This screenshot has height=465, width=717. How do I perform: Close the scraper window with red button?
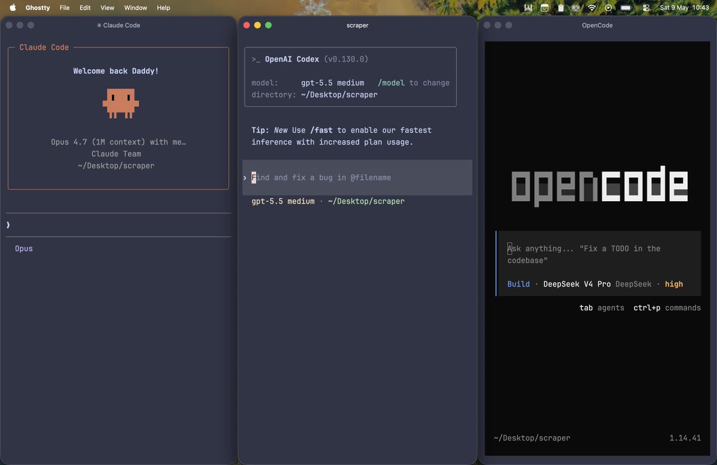point(246,25)
